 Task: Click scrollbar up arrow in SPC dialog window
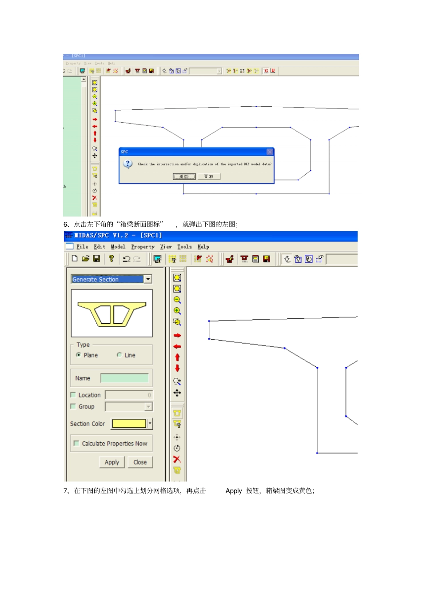coord(84,80)
